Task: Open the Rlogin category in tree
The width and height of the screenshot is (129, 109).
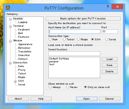Action: [x=22, y=77]
